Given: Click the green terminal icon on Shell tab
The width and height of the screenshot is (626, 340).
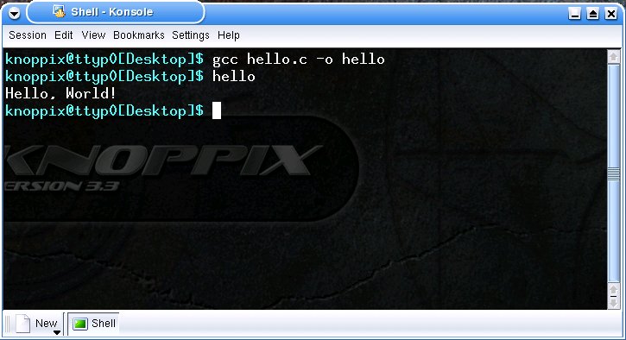Looking at the screenshot, I should 79,324.
